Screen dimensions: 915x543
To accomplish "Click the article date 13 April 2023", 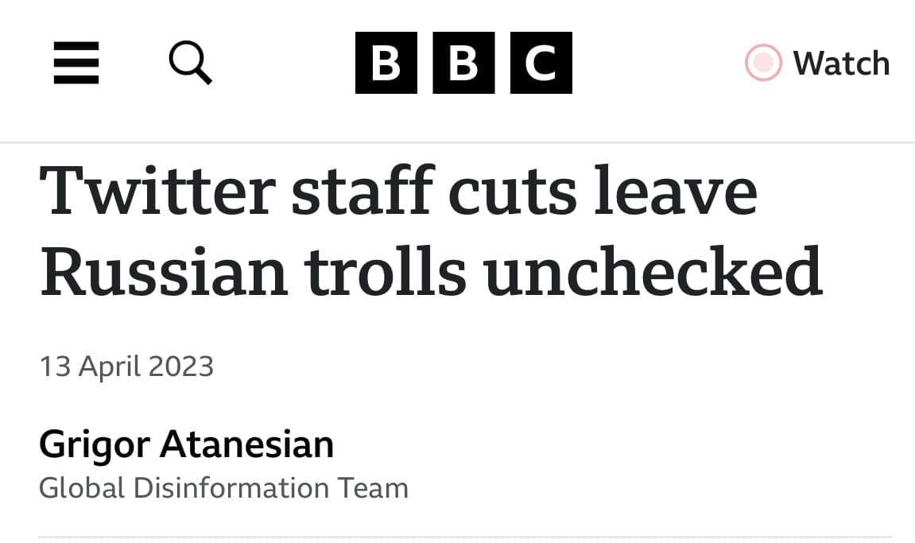I will (126, 367).
